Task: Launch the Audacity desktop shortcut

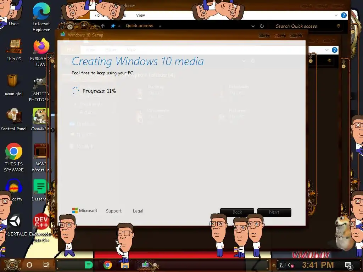Action: point(14,190)
